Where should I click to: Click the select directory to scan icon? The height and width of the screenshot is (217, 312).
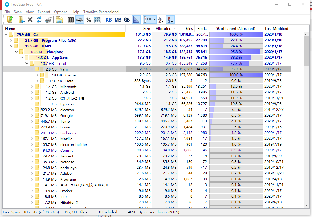pyautogui.click(x=21, y=20)
